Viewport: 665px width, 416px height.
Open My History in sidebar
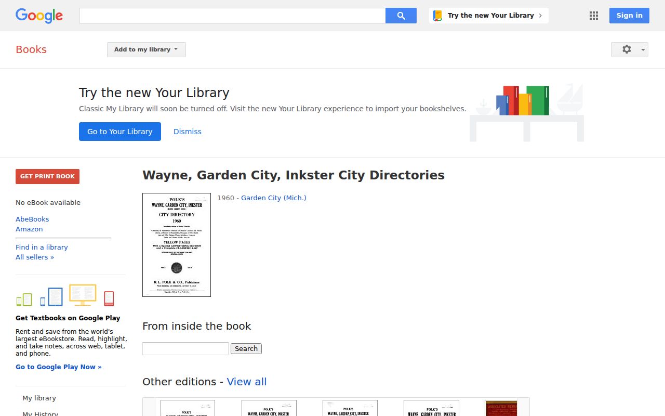(x=40, y=414)
